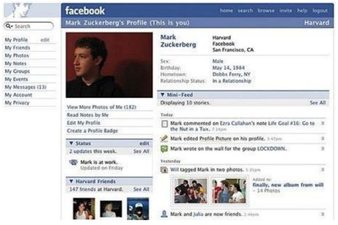Click the status icon next to Mark is at work
The image size is (338, 225).
tap(74, 162)
